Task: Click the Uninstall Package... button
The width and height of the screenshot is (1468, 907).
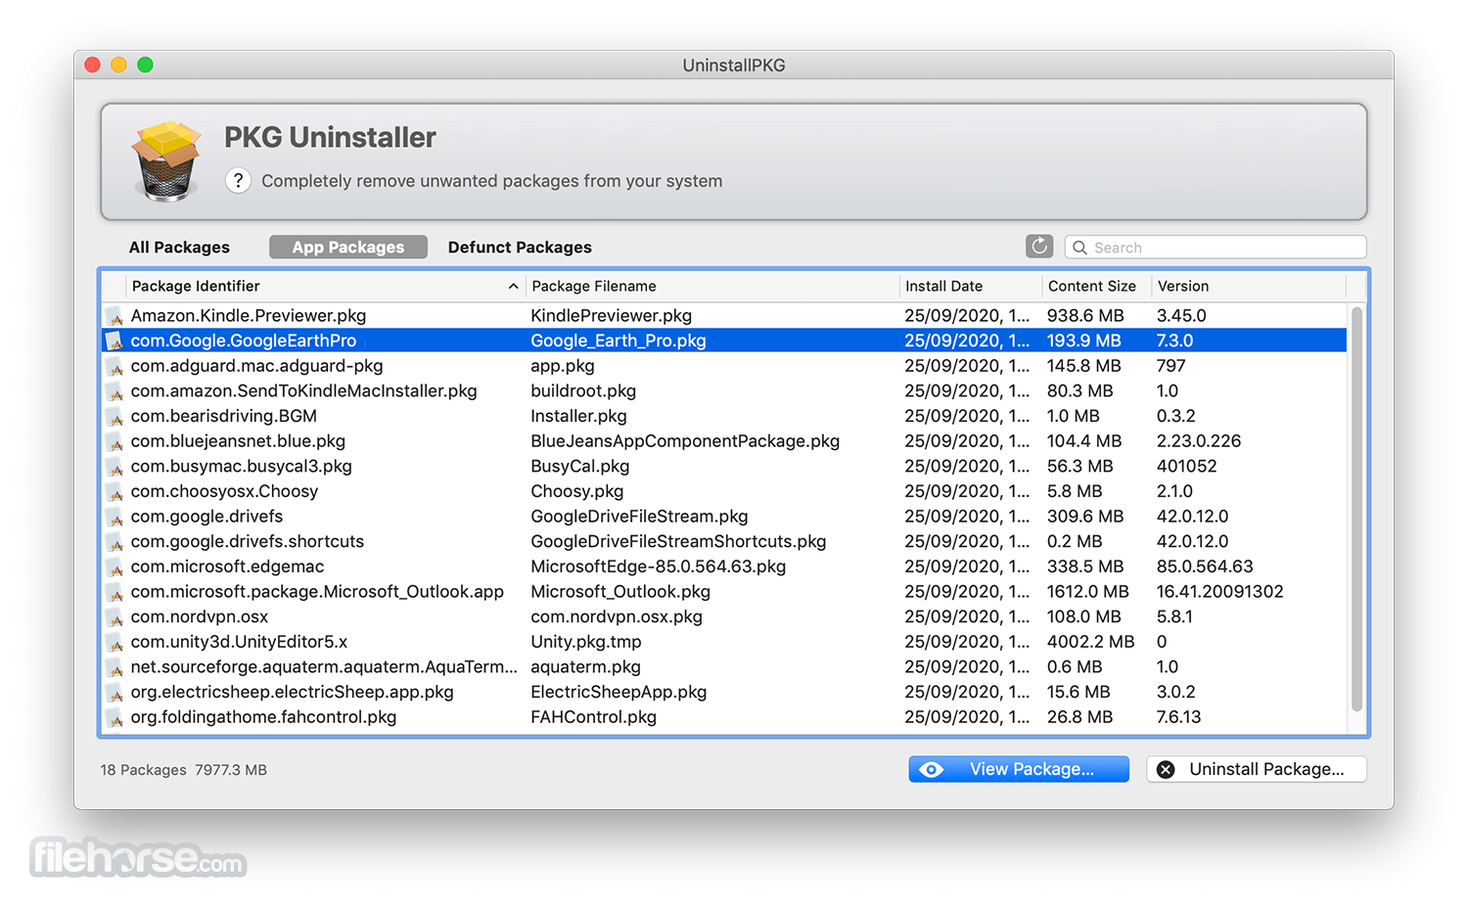Action: tap(1257, 769)
